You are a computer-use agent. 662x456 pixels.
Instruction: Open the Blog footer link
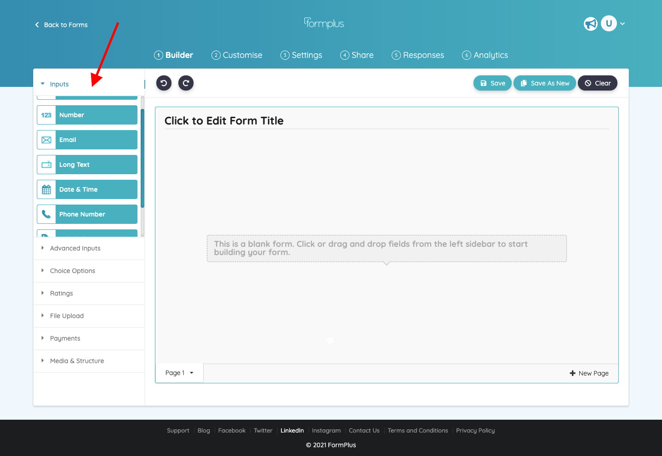pyautogui.click(x=204, y=431)
